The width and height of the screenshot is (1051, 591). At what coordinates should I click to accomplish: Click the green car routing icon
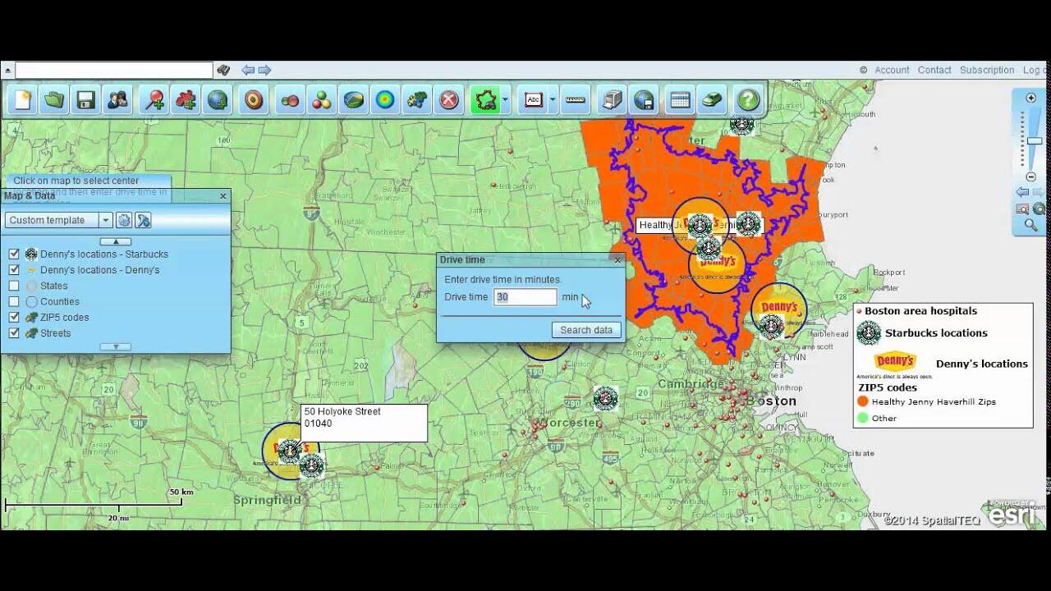click(x=712, y=100)
